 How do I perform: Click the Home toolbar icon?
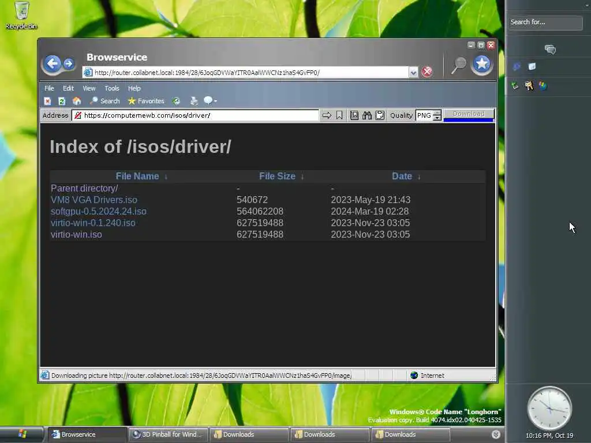click(77, 101)
